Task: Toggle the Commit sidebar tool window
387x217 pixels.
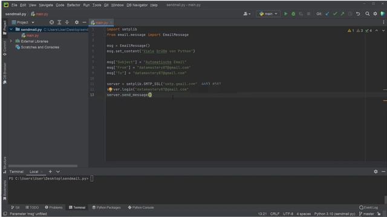Action: (5, 48)
